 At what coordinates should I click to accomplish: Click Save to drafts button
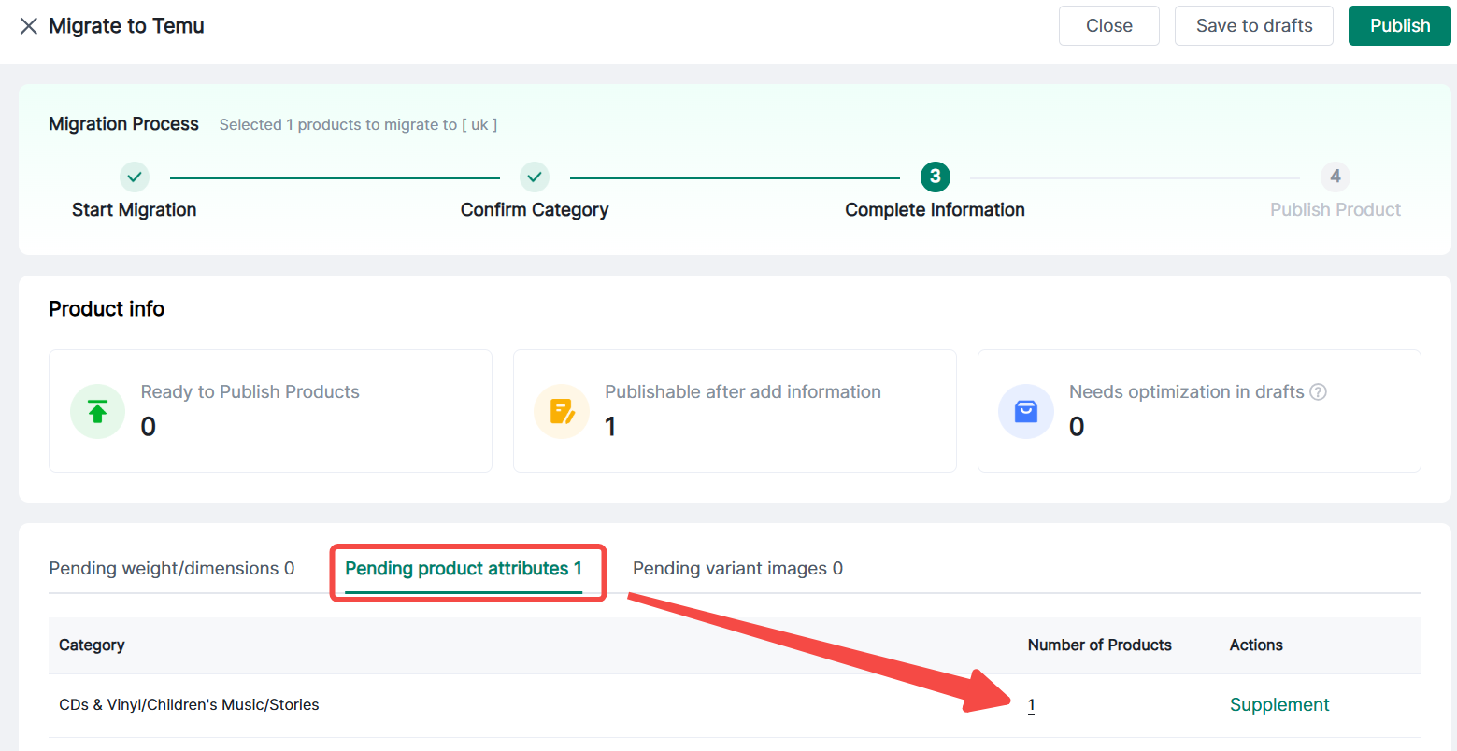tap(1253, 26)
